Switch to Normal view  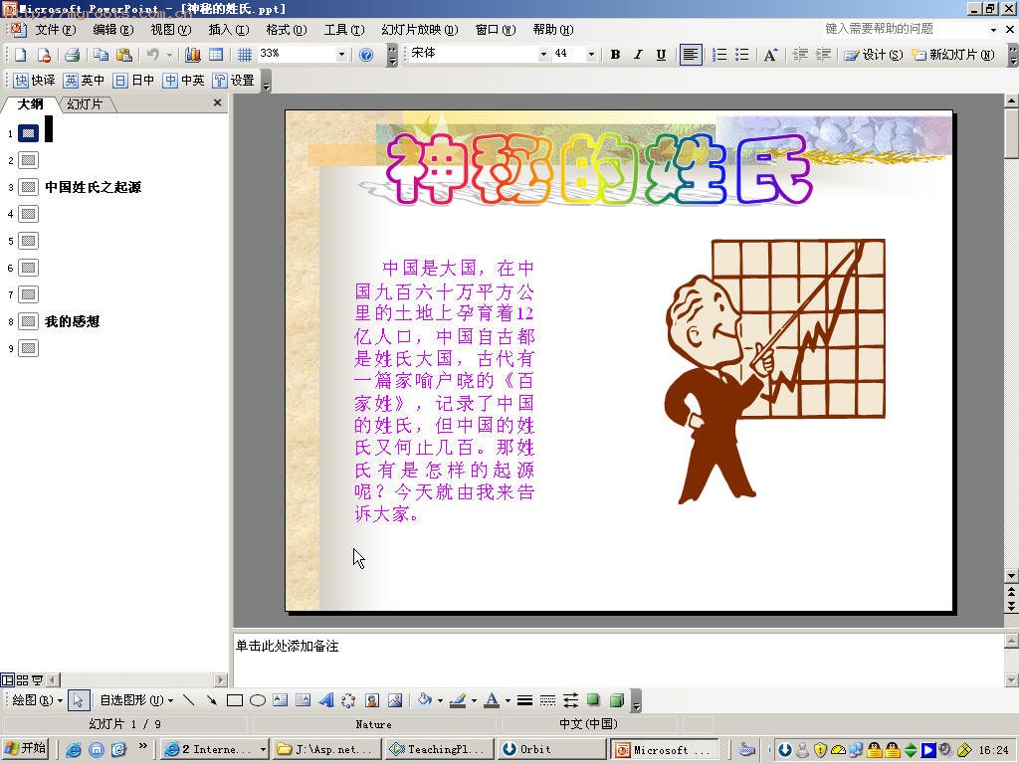click(x=7, y=680)
